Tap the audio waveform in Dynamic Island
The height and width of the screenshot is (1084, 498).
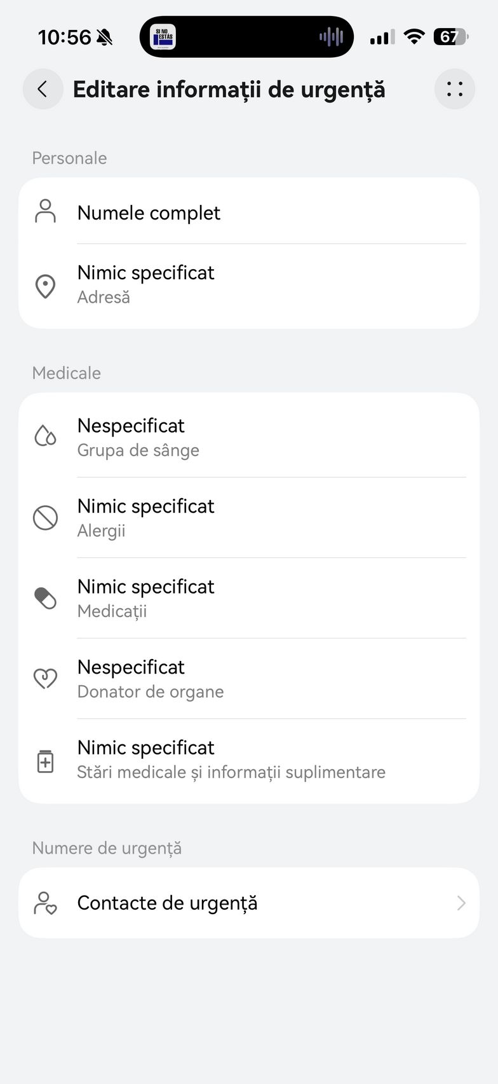click(331, 37)
